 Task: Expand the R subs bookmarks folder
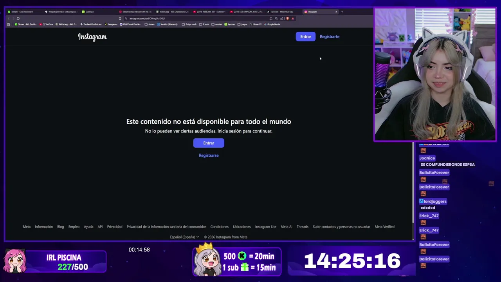[204, 24]
